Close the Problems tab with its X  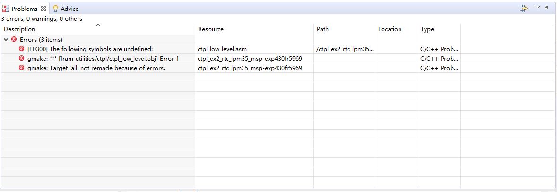click(43, 9)
